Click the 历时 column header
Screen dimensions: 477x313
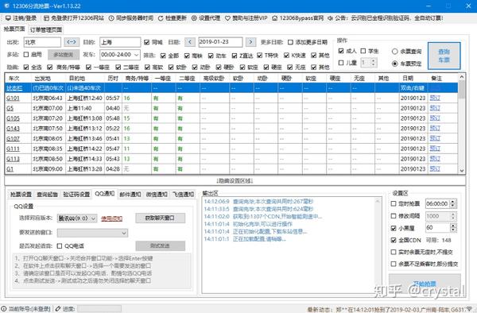point(113,78)
